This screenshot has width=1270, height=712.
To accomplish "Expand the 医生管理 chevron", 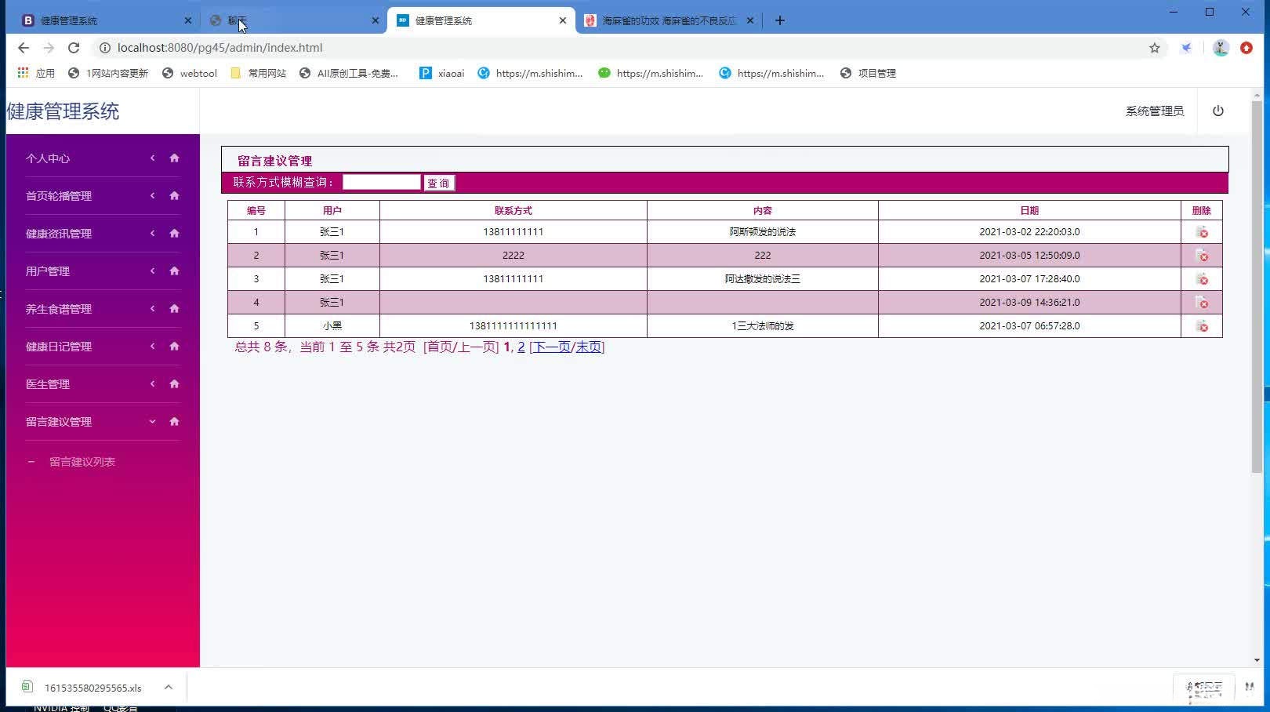I will (x=153, y=384).
